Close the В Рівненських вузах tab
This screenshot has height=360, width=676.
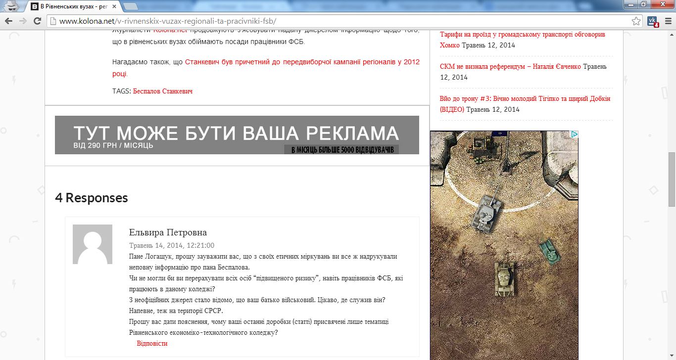click(x=114, y=7)
